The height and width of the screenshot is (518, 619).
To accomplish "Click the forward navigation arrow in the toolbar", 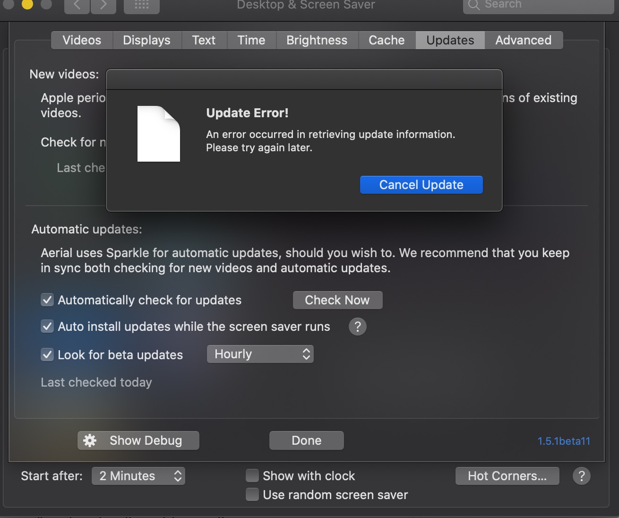I will pyautogui.click(x=103, y=5).
